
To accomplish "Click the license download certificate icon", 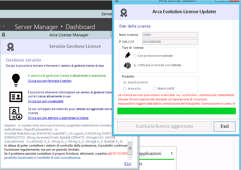I will click(x=16, y=114).
